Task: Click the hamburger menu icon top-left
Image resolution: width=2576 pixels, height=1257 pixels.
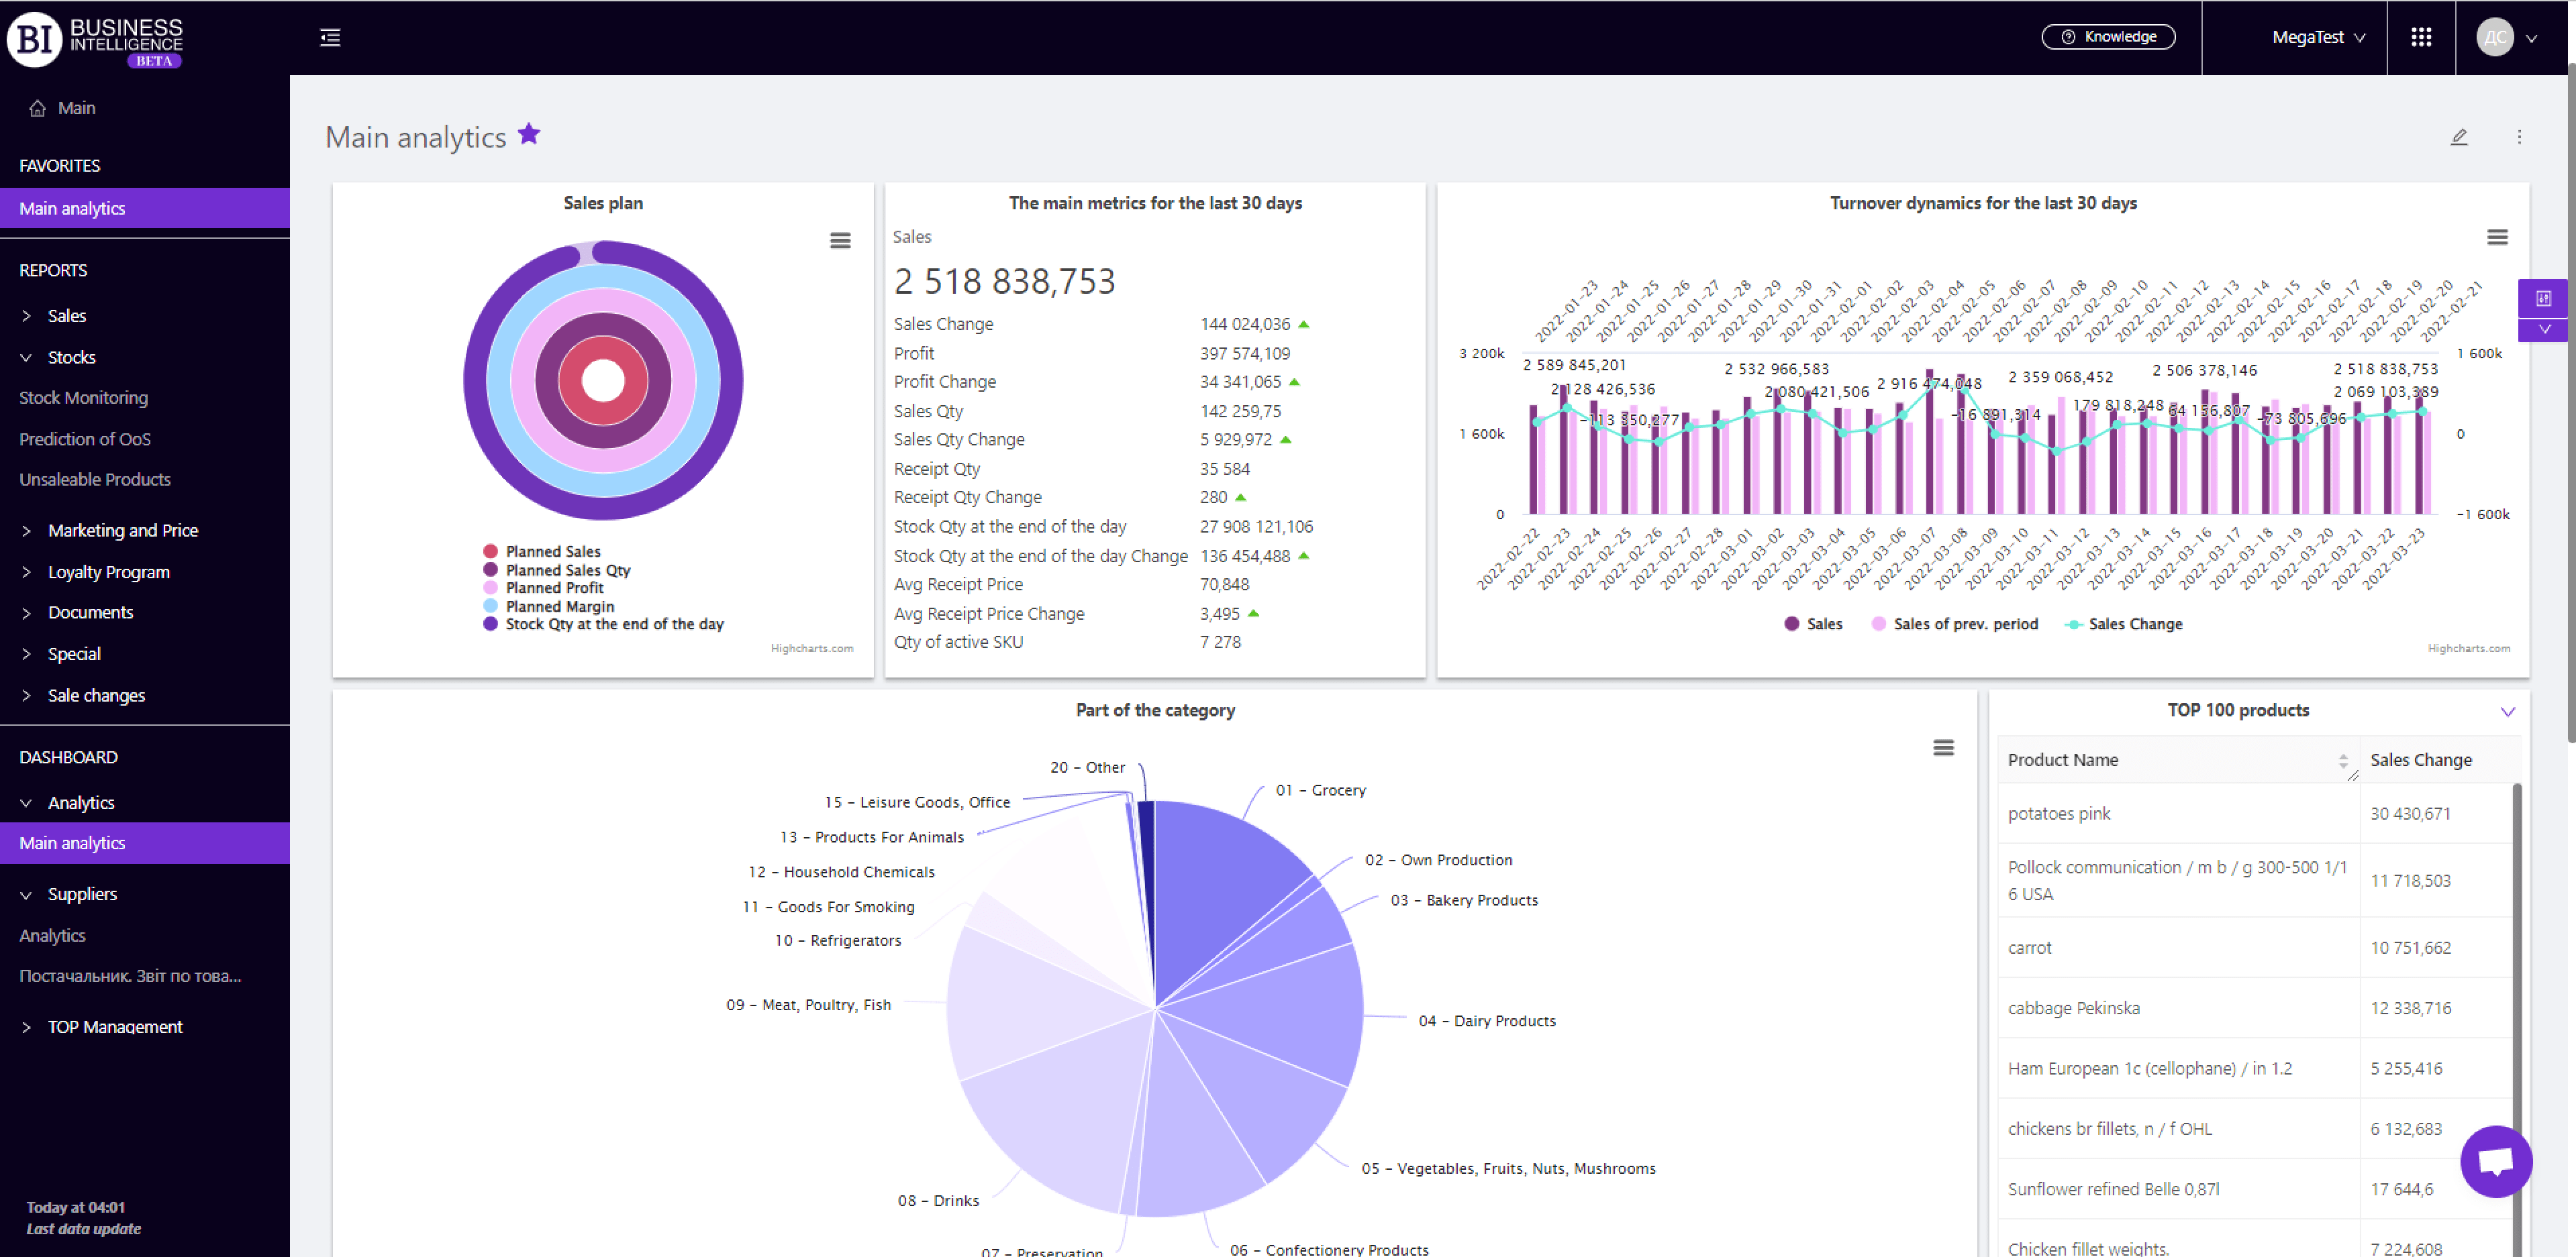Action: pyautogui.click(x=330, y=38)
